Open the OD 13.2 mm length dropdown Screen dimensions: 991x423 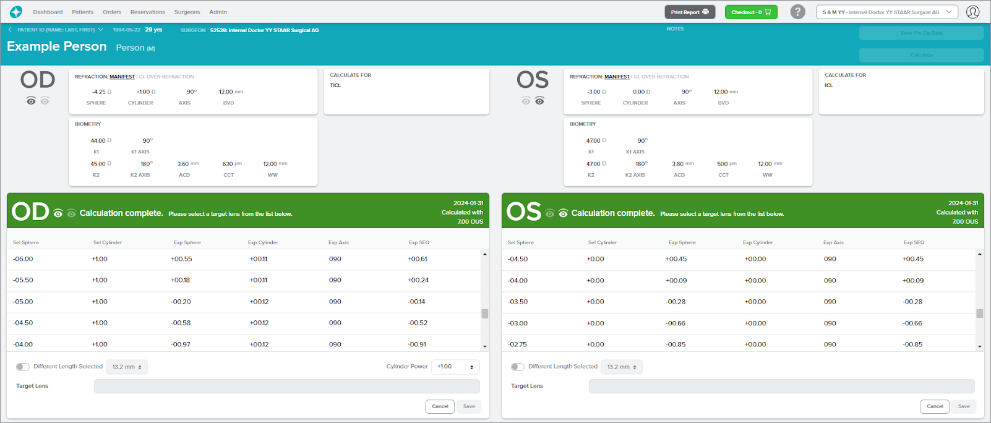pyautogui.click(x=127, y=367)
